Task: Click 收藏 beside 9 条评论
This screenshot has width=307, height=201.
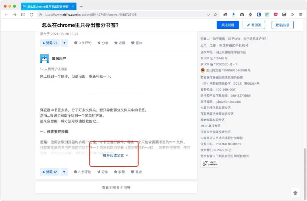Action: point(120,43)
